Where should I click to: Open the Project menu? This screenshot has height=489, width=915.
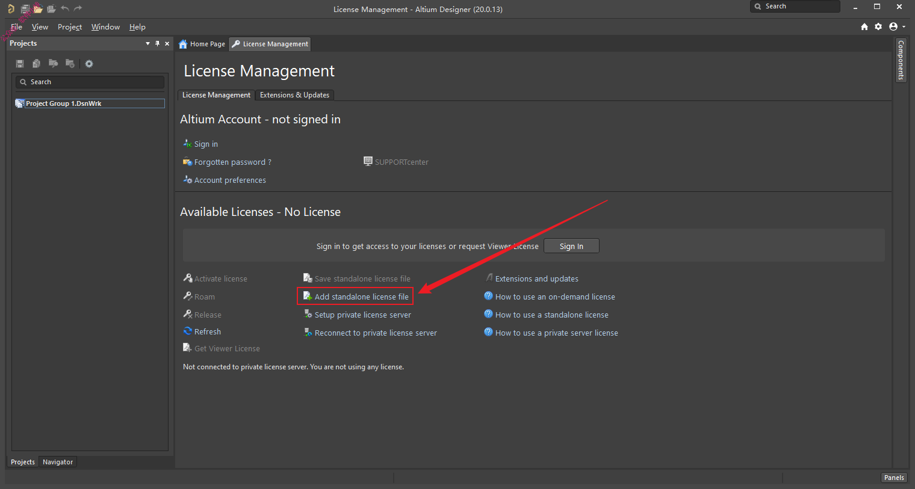(x=70, y=27)
